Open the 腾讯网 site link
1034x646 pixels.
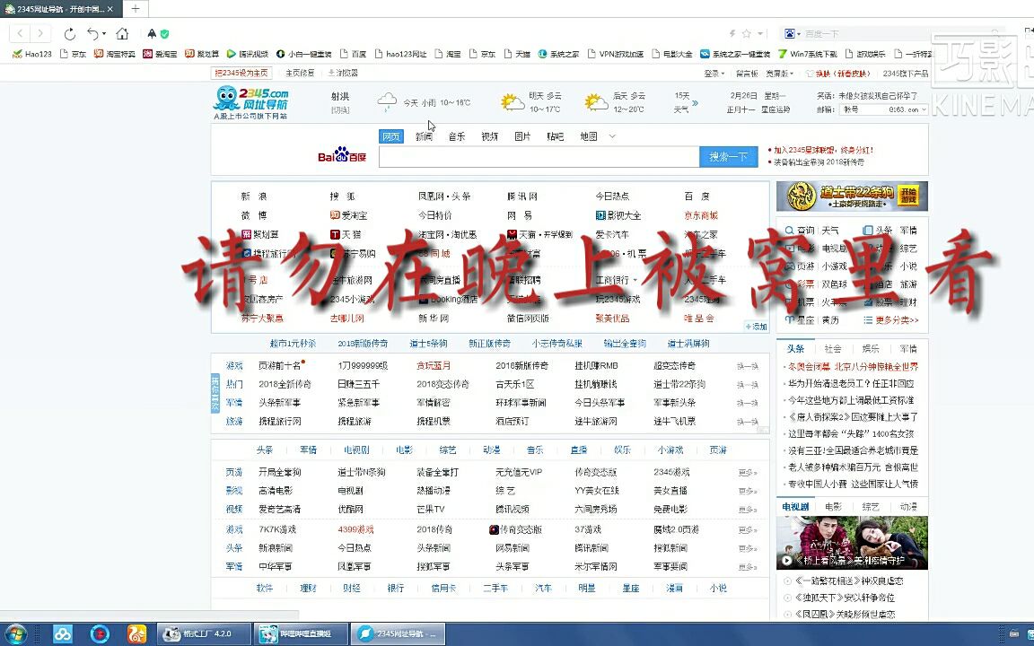click(522, 196)
